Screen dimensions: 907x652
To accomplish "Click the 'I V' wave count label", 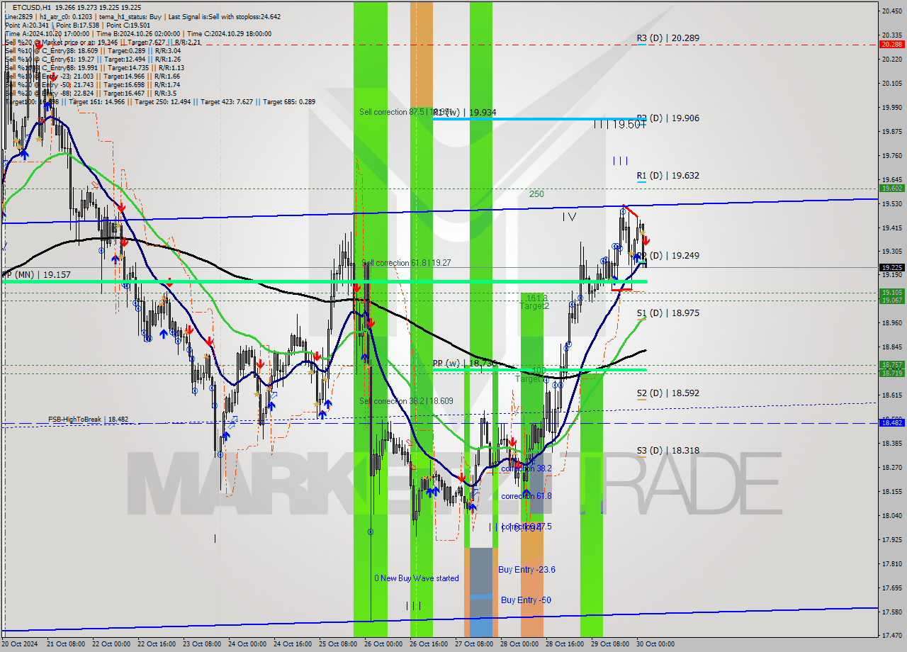I will [569, 217].
